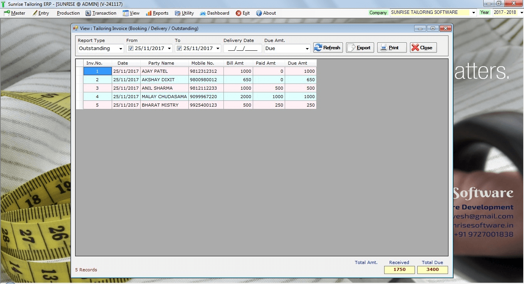
Task: Open the Dashboard icon
Action: click(x=203, y=13)
